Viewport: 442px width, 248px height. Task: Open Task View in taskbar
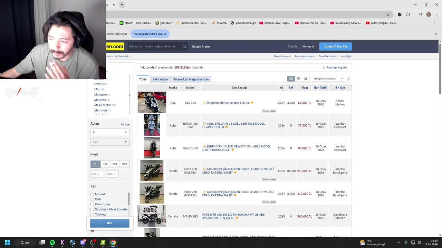(x=42, y=242)
